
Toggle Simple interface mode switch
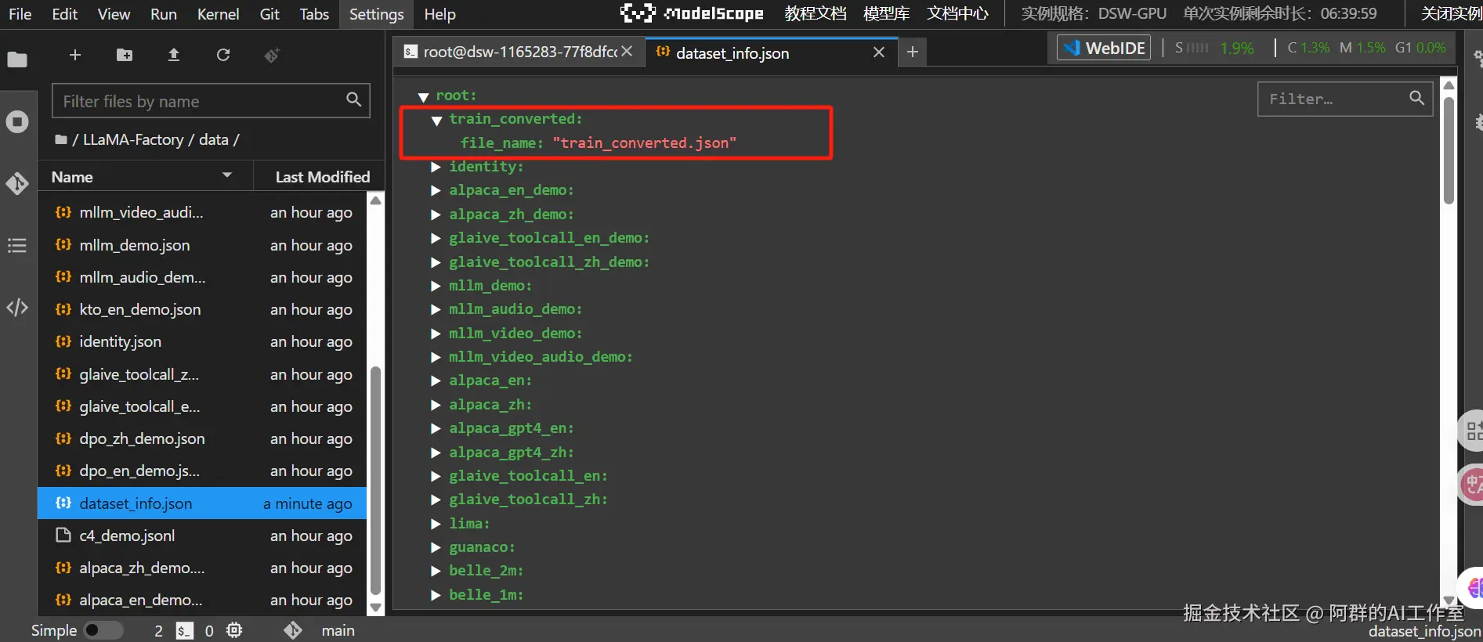[103, 630]
